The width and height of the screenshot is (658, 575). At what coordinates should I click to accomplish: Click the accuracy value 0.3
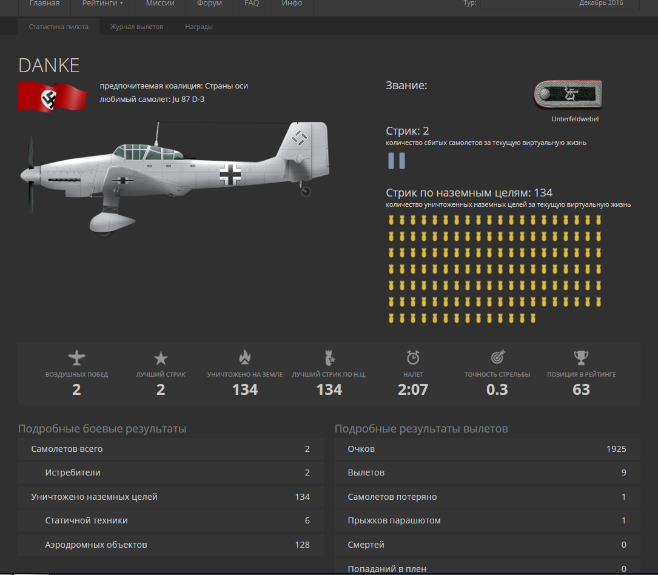[x=497, y=390]
